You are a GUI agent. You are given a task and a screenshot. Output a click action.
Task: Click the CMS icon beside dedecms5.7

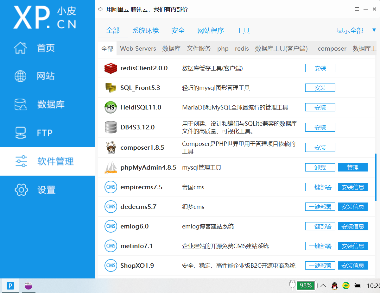(111, 207)
